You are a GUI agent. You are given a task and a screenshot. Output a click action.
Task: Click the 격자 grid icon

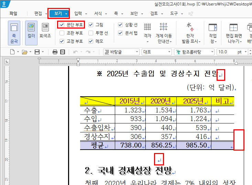click(x=147, y=27)
